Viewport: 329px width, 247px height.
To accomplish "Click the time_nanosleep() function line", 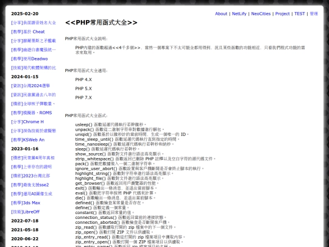I will tap(125, 144).
